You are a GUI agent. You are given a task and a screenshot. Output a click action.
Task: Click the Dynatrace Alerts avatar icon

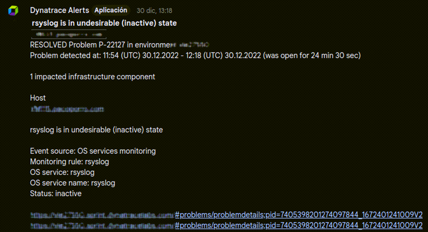click(x=13, y=10)
